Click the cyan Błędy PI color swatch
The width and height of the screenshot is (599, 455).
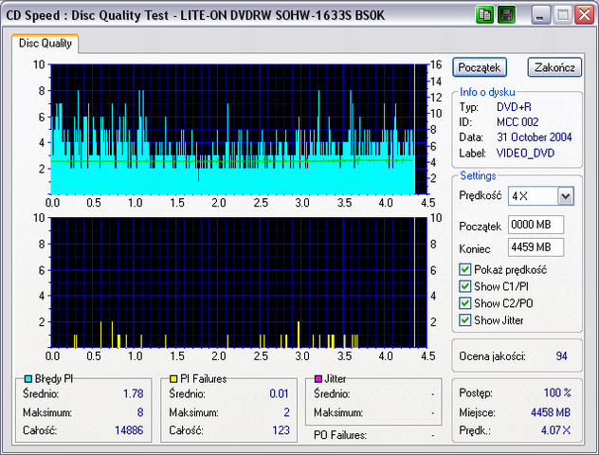point(27,379)
